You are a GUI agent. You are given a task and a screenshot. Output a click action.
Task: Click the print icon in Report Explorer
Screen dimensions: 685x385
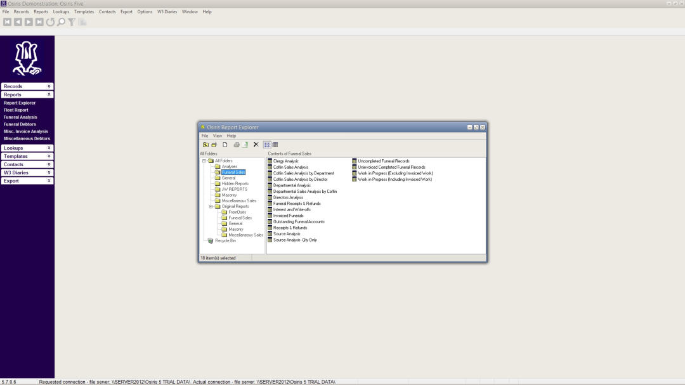pyautogui.click(x=237, y=145)
